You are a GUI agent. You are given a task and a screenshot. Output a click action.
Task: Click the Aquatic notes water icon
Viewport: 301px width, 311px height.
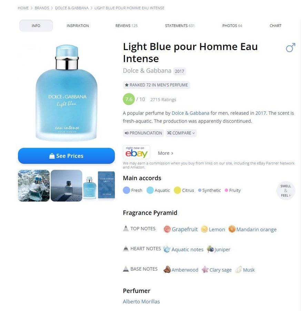click(x=167, y=249)
